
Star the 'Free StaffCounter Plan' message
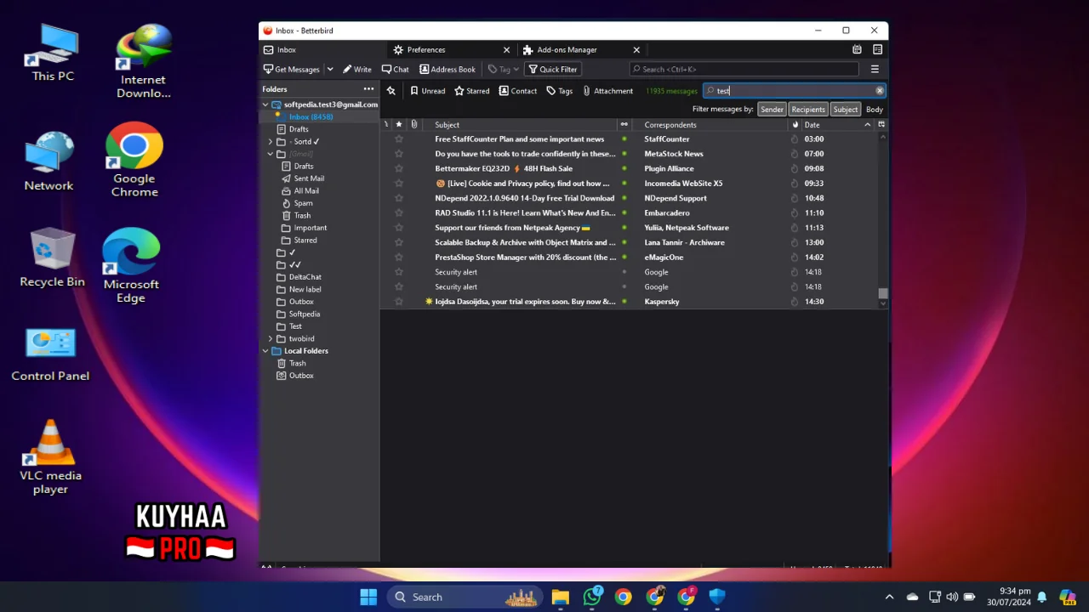click(x=398, y=139)
